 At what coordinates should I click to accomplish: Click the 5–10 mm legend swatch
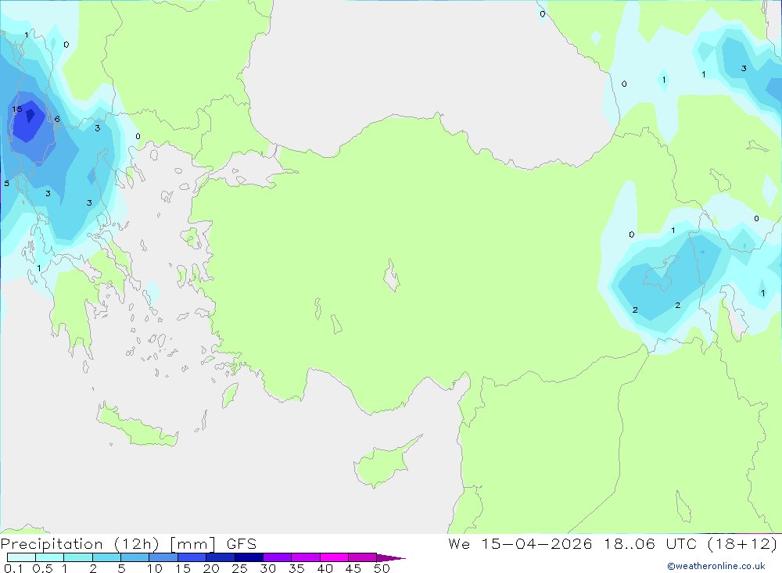(x=135, y=557)
